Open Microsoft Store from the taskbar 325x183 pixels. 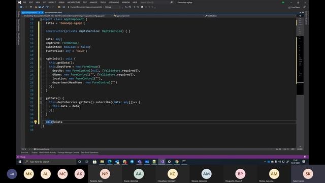click(x=94, y=162)
